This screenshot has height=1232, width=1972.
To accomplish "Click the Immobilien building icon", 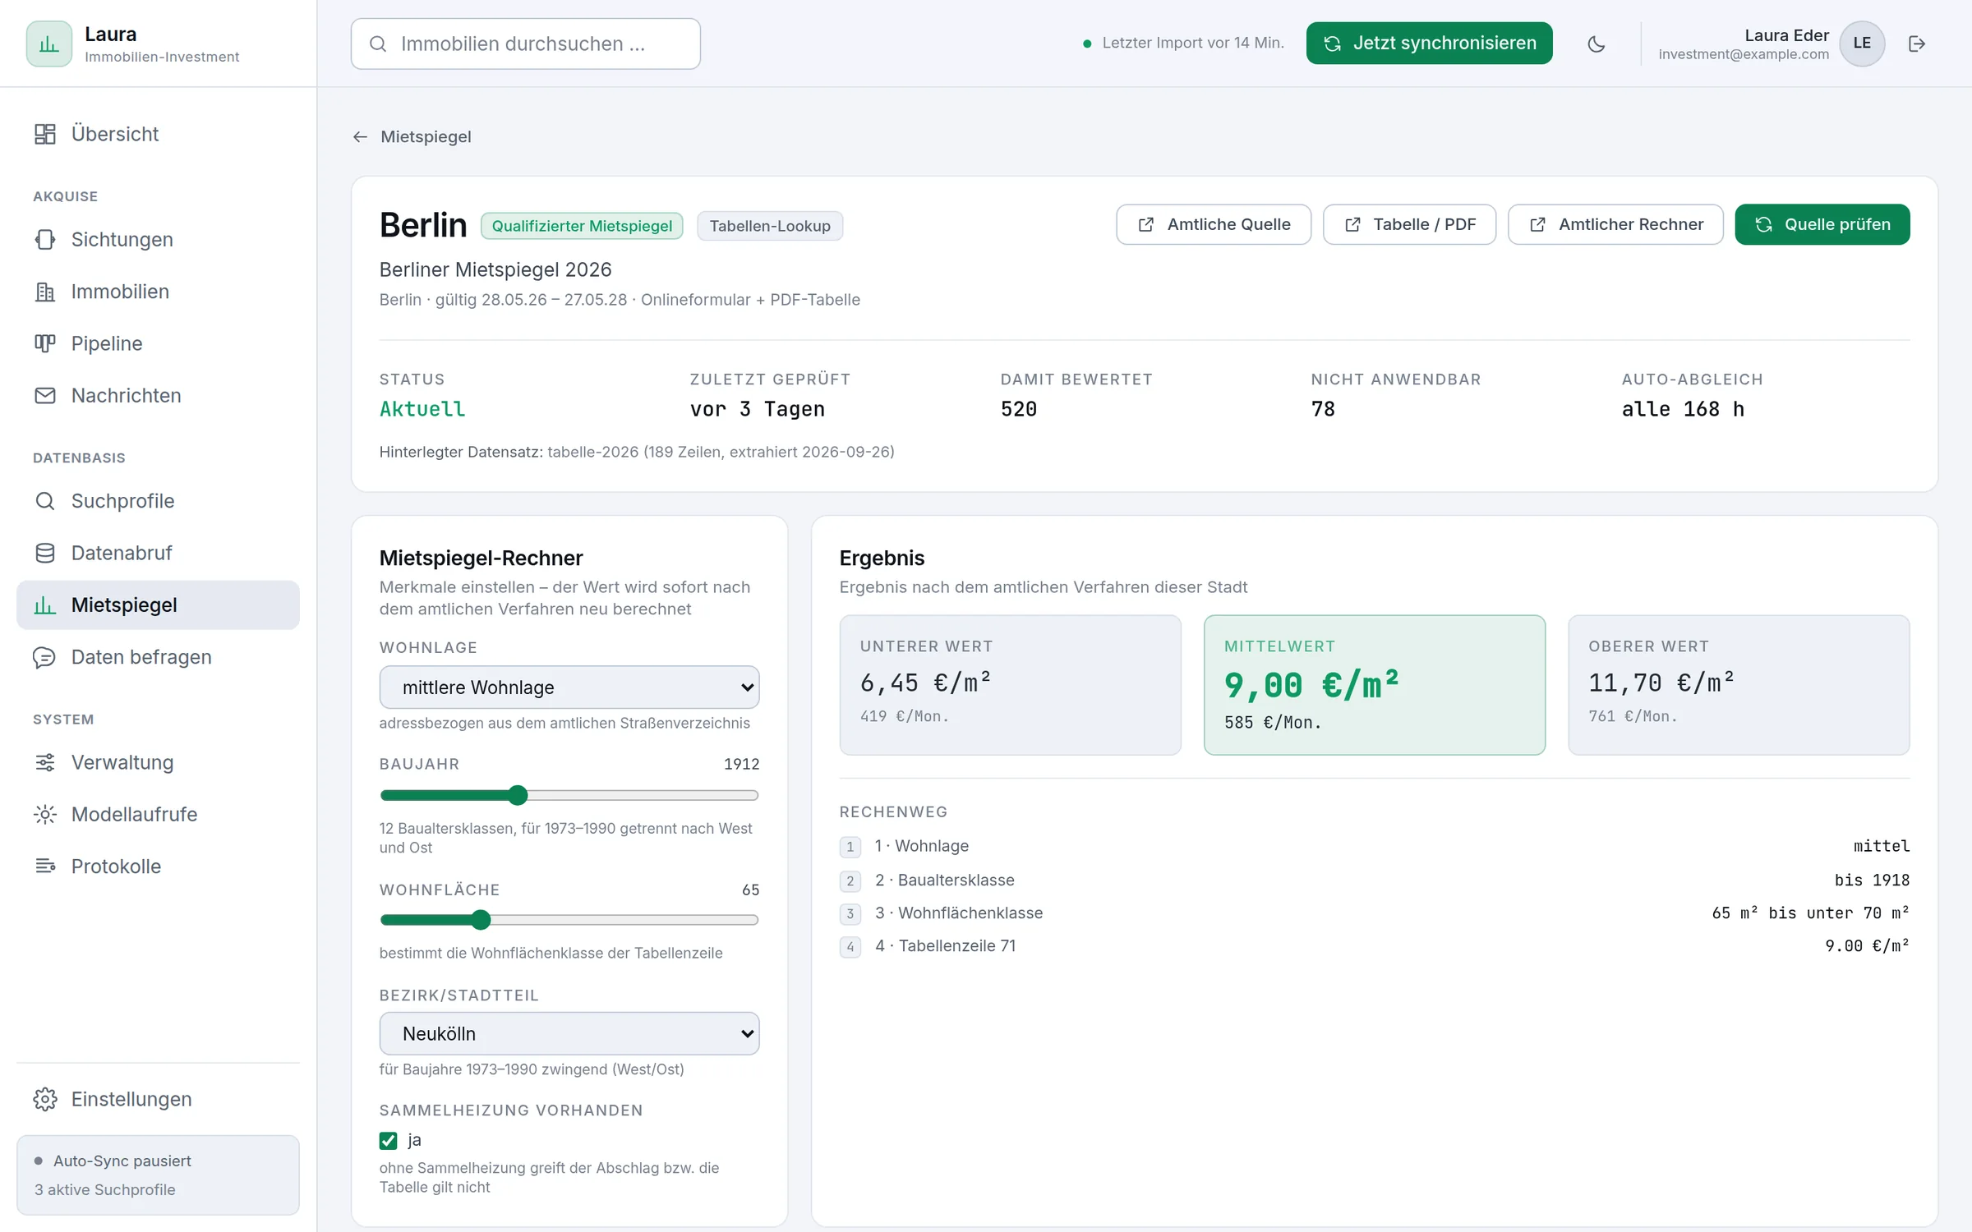I will click(45, 292).
